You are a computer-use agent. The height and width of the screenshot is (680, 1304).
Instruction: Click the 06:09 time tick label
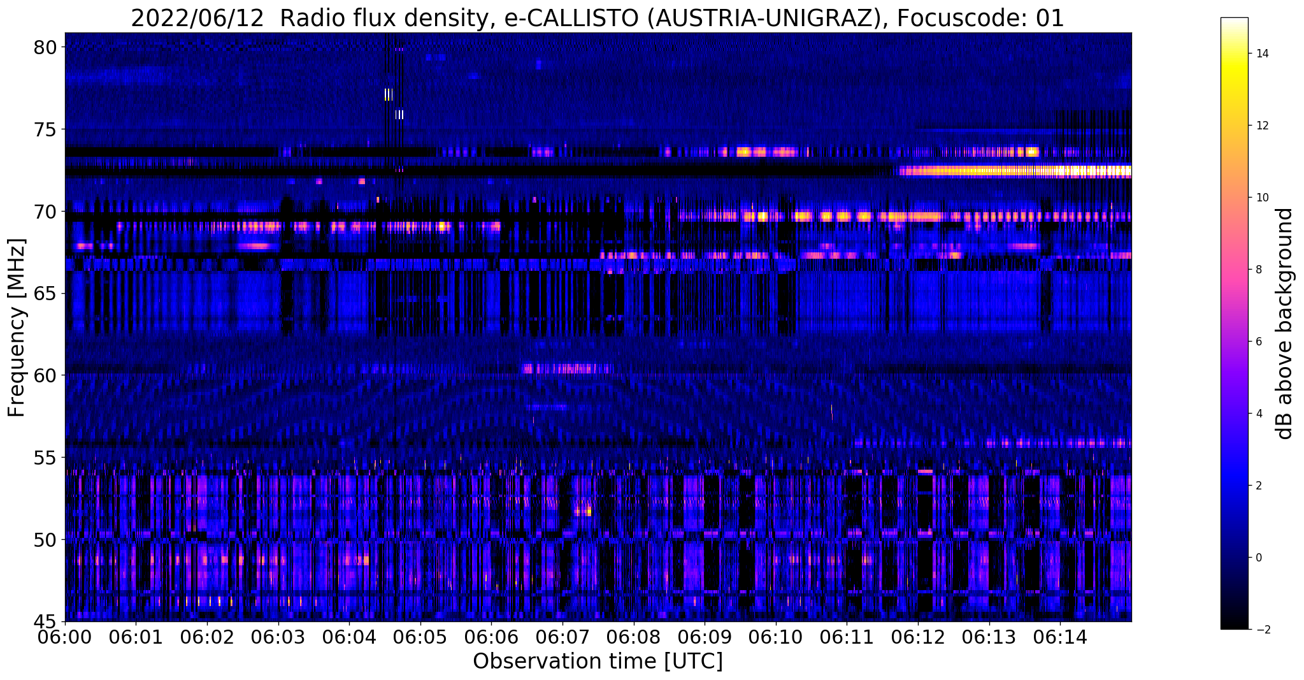point(705,637)
